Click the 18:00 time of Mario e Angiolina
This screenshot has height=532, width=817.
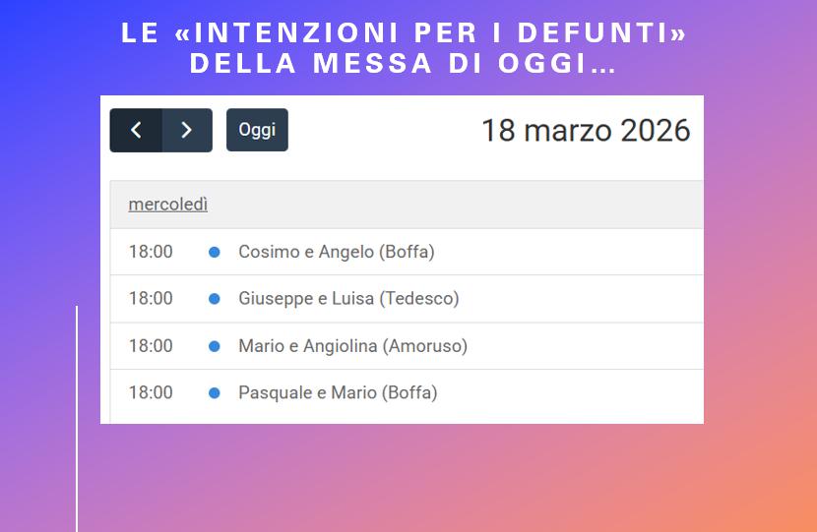pos(151,345)
